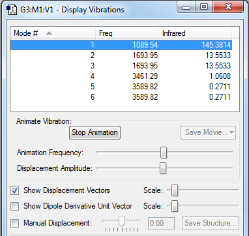Image resolution: width=249 pixels, height=236 pixels.
Task: Click the Displacement Amplitude slider handle
Action: tap(163, 168)
